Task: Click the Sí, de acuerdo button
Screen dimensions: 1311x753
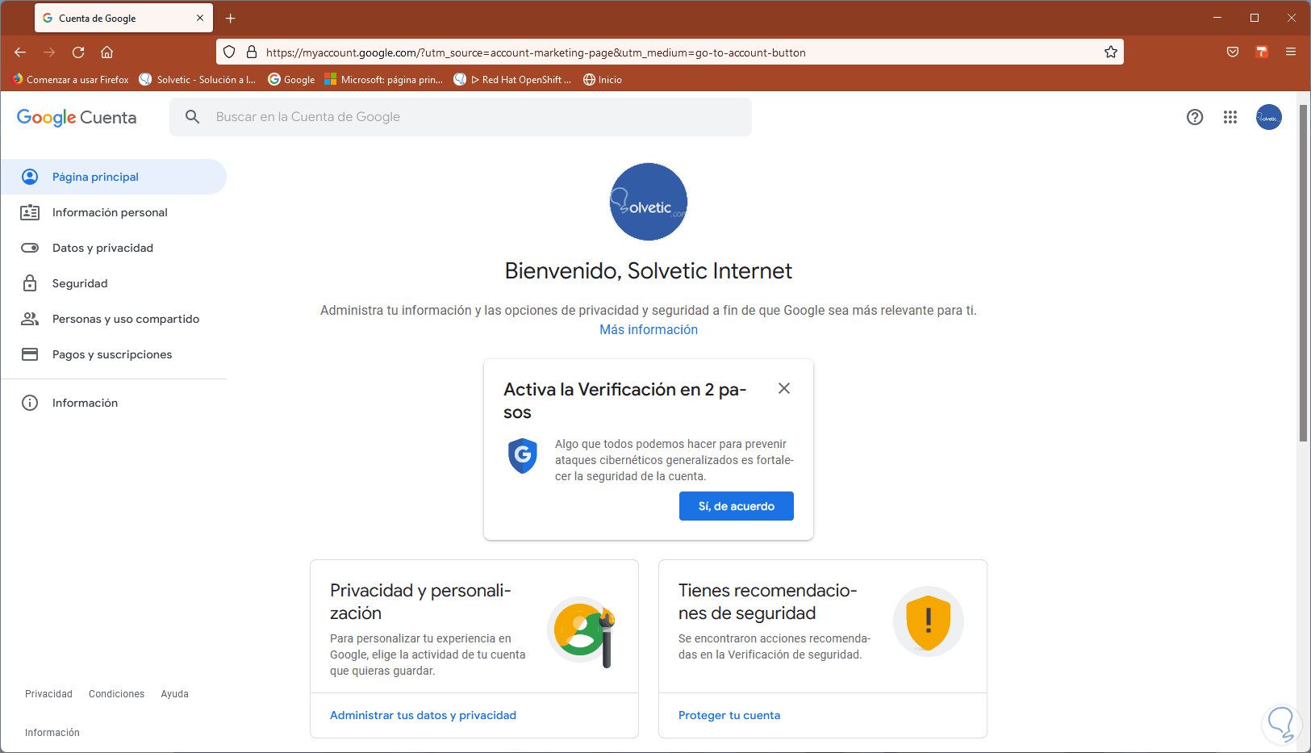Action: click(x=736, y=506)
